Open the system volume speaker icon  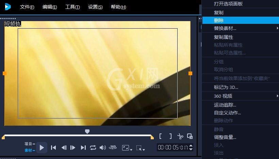(103, 148)
